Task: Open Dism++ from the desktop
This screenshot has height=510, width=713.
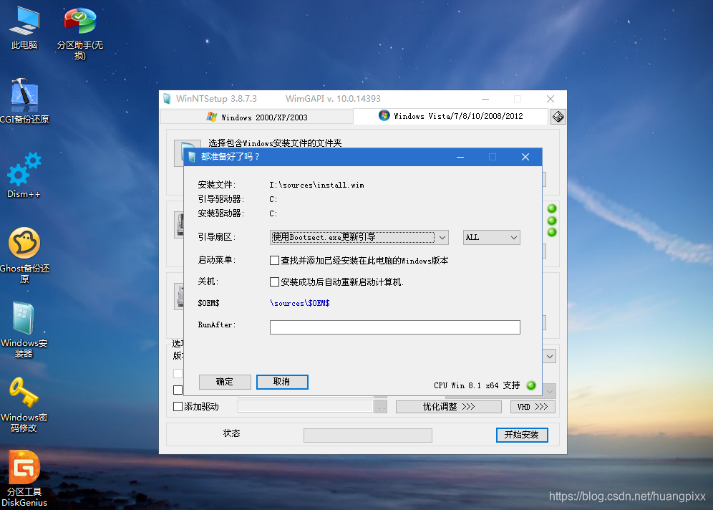Action: tap(24, 175)
